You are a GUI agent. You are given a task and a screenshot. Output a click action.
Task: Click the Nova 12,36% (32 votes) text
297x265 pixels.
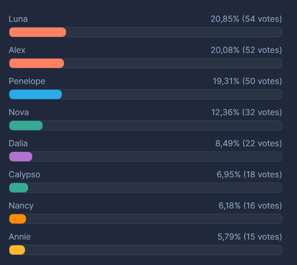coord(247,113)
